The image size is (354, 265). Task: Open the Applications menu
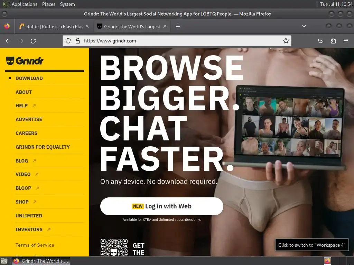pos(25,4)
